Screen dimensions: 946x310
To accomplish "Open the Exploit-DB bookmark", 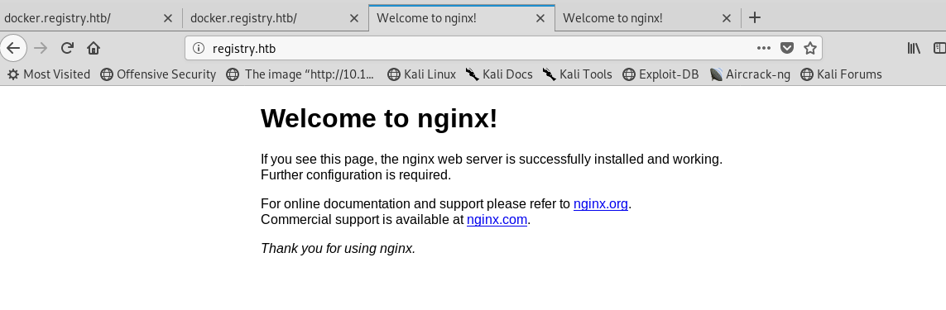I will [660, 74].
